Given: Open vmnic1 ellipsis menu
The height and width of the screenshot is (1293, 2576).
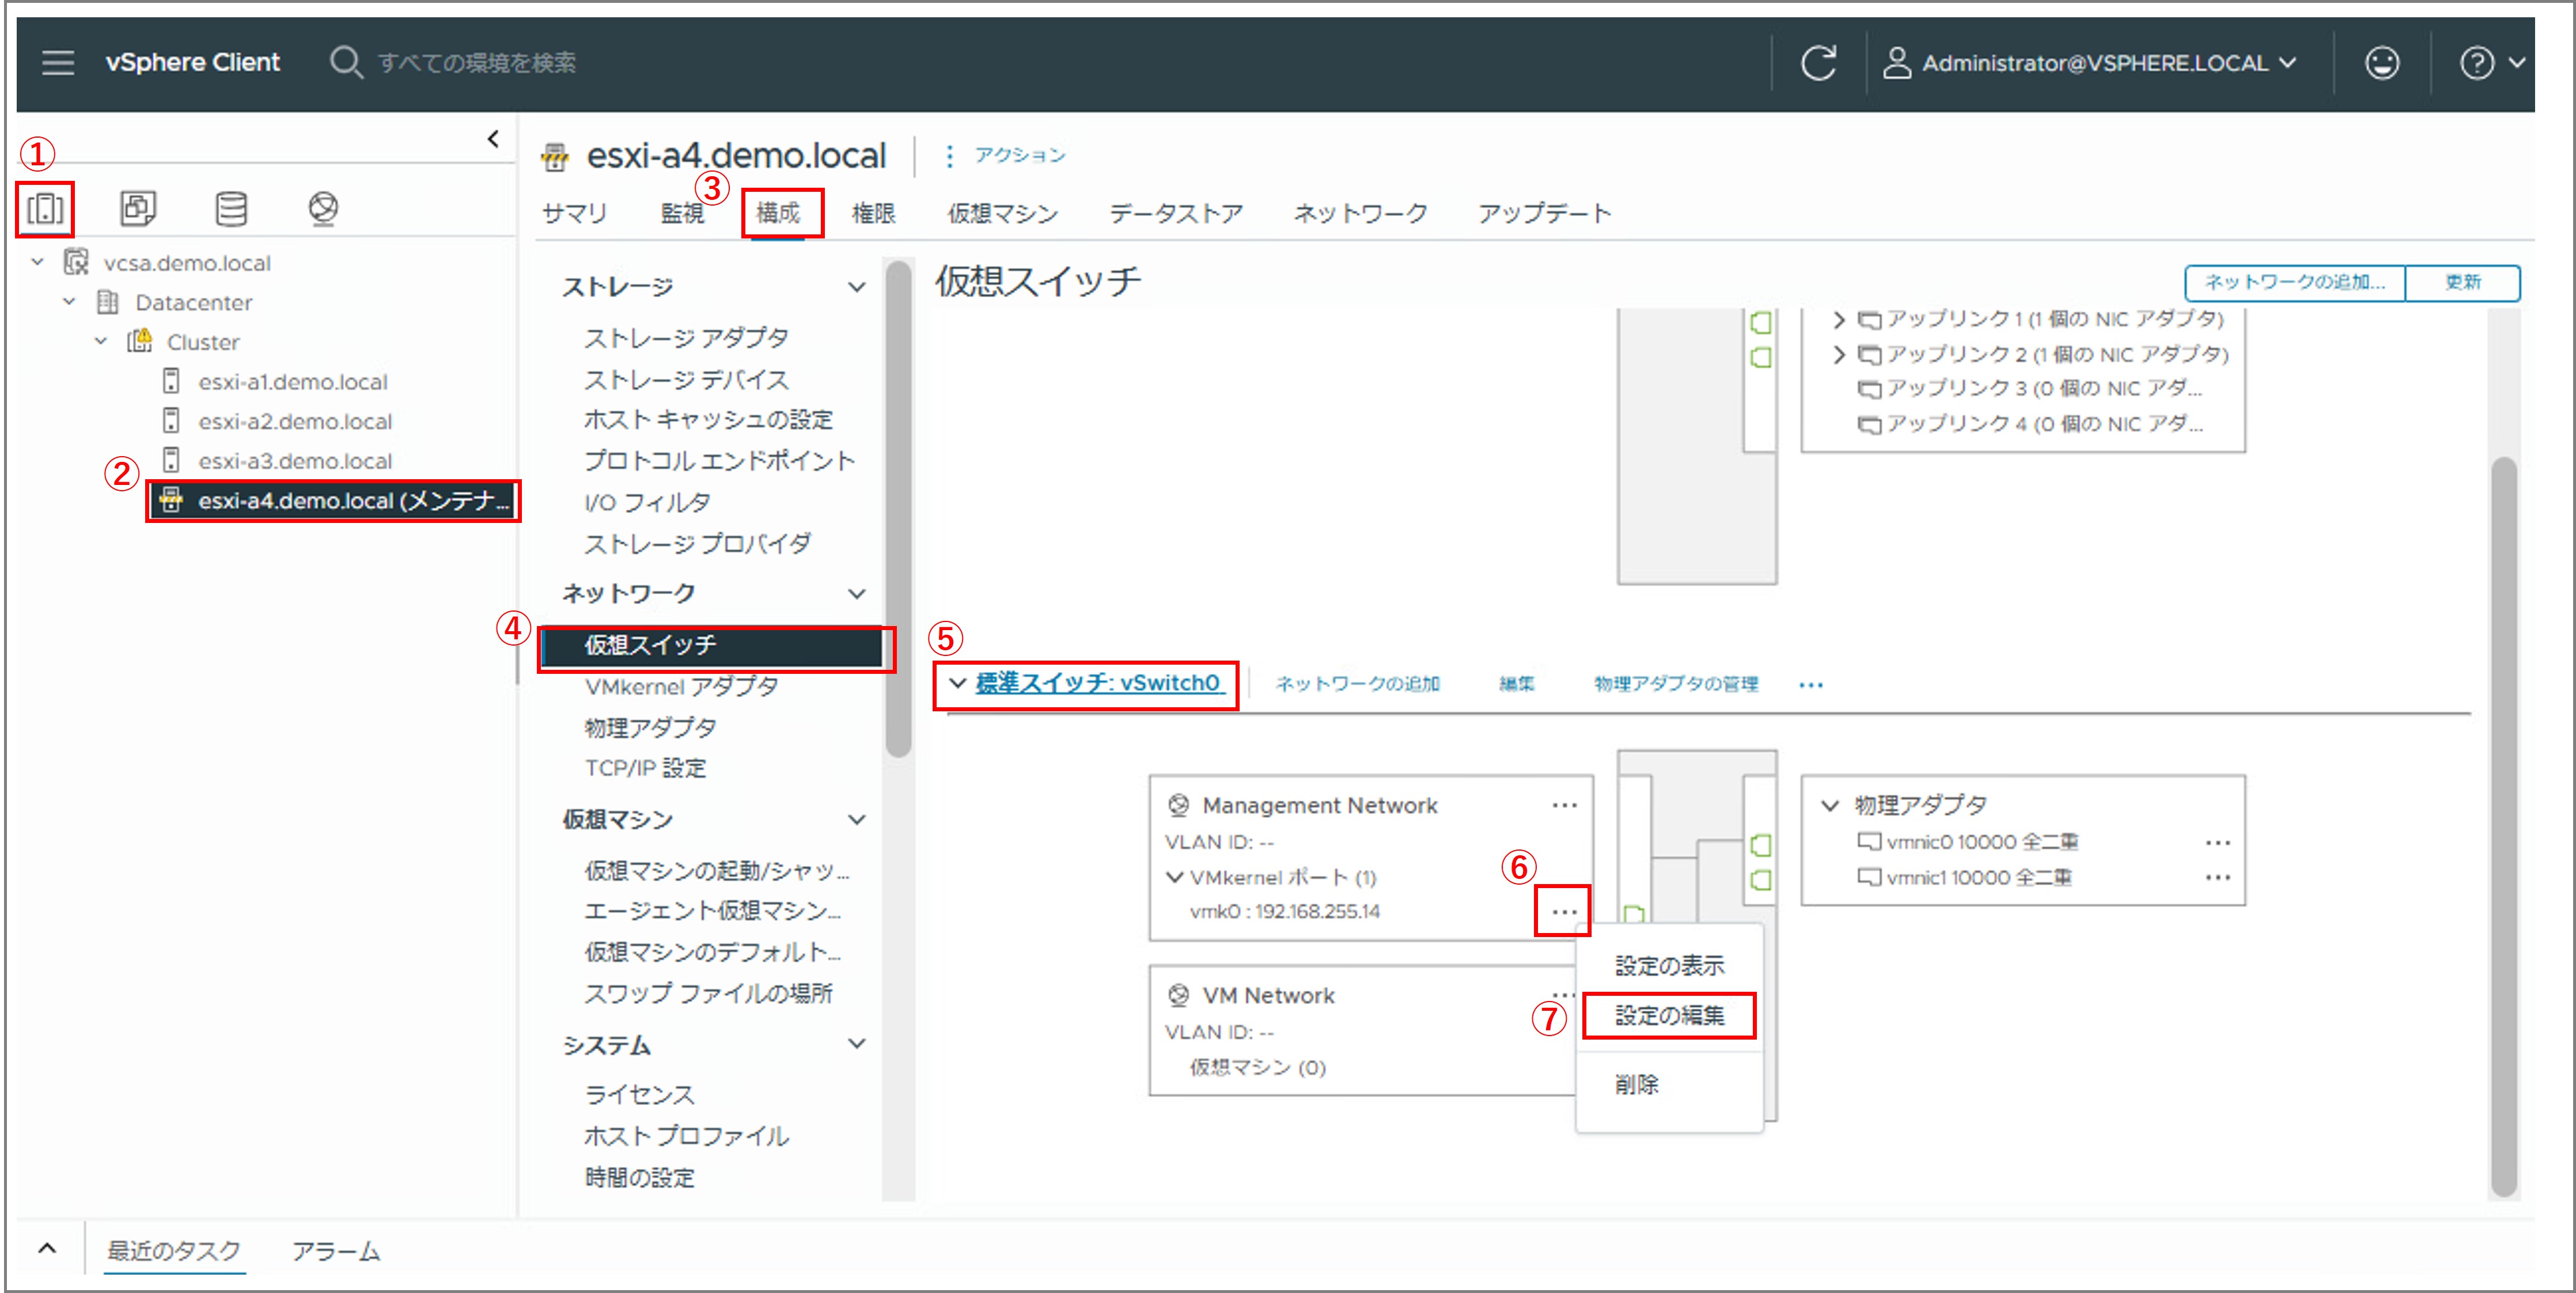Looking at the screenshot, I should pos(2217,878).
